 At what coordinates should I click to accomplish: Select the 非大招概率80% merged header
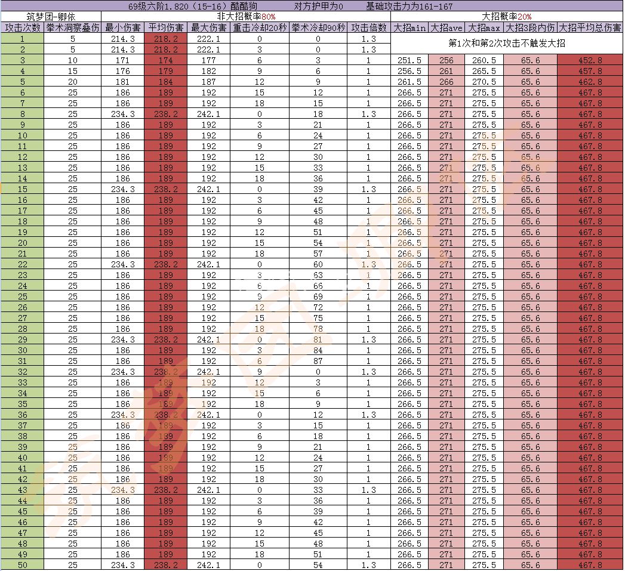pos(246,17)
